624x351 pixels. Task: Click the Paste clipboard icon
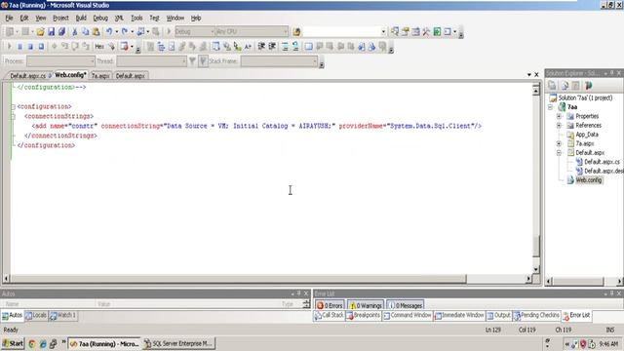(96, 32)
